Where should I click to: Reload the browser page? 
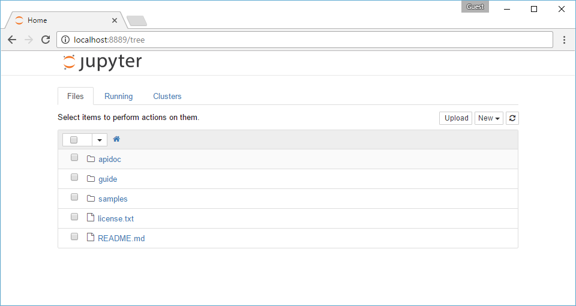tap(46, 40)
